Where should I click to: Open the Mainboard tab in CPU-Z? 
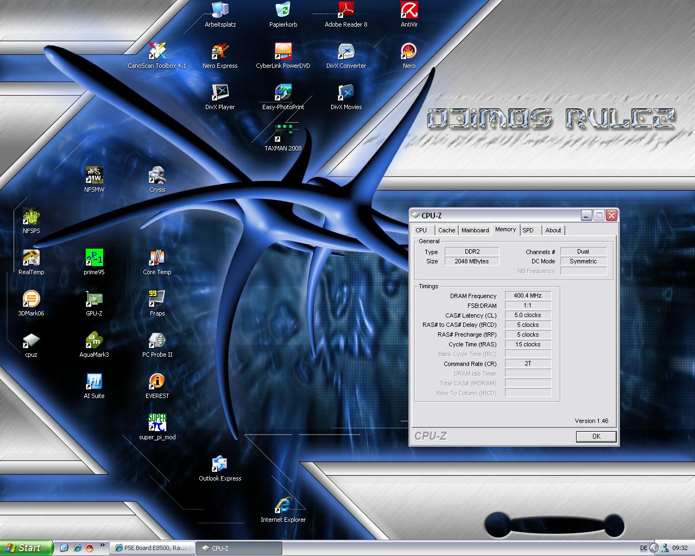(475, 230)
